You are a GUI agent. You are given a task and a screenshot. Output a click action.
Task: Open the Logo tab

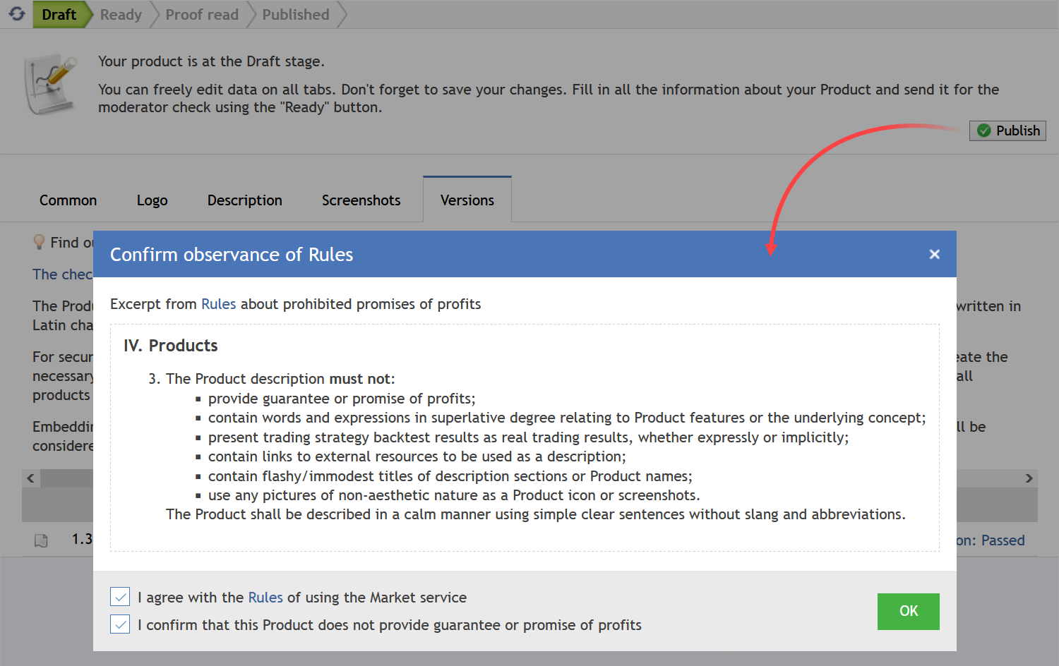pyautogui.click(x=152, y=200)
